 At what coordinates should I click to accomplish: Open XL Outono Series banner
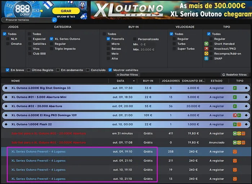pyautogui.click(x=171, y=10)
